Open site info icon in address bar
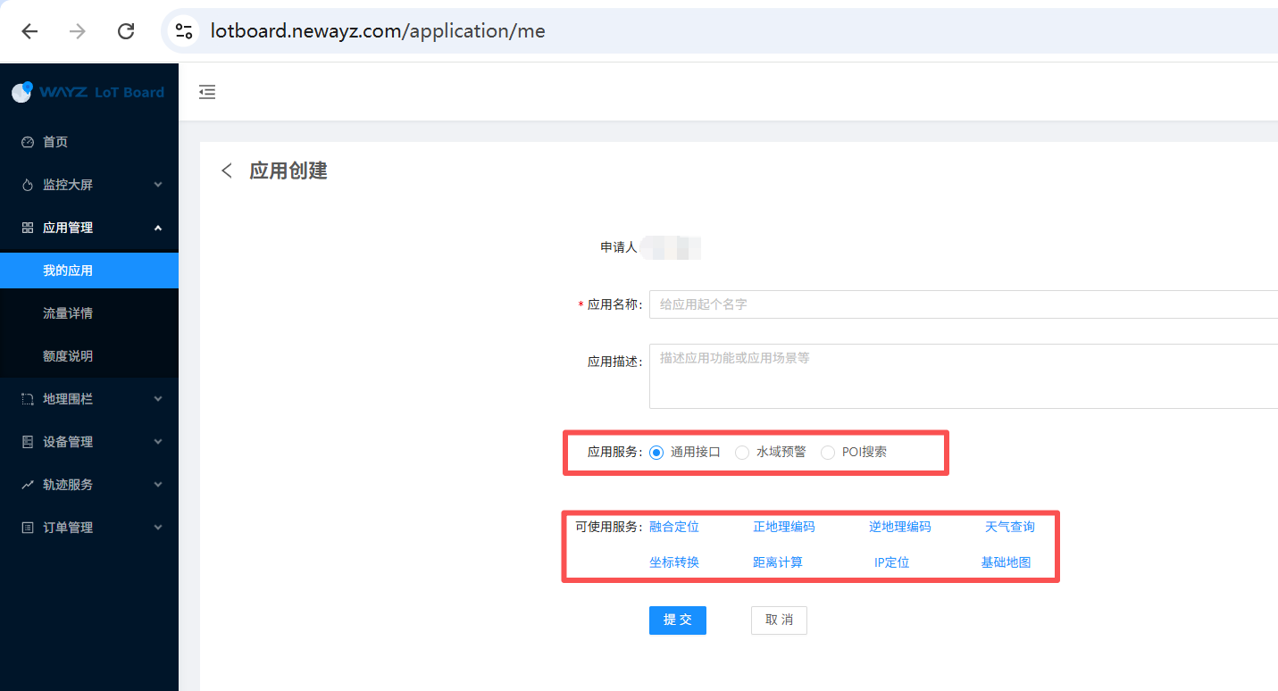 pyautogui.click(x=184, y=31)
